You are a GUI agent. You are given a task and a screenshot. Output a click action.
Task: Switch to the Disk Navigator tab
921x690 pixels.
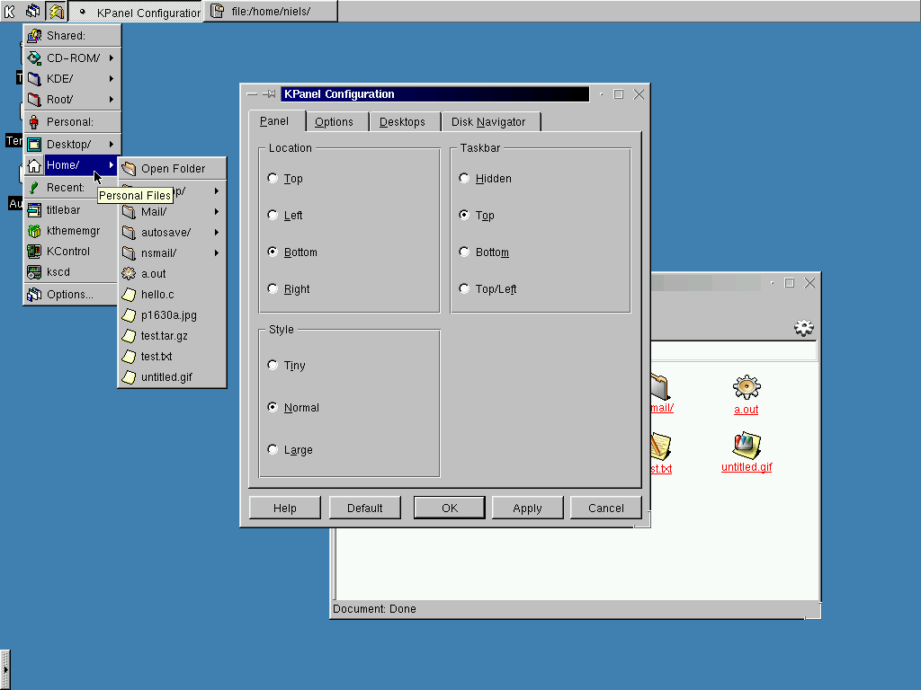click(x=490, y=121)
